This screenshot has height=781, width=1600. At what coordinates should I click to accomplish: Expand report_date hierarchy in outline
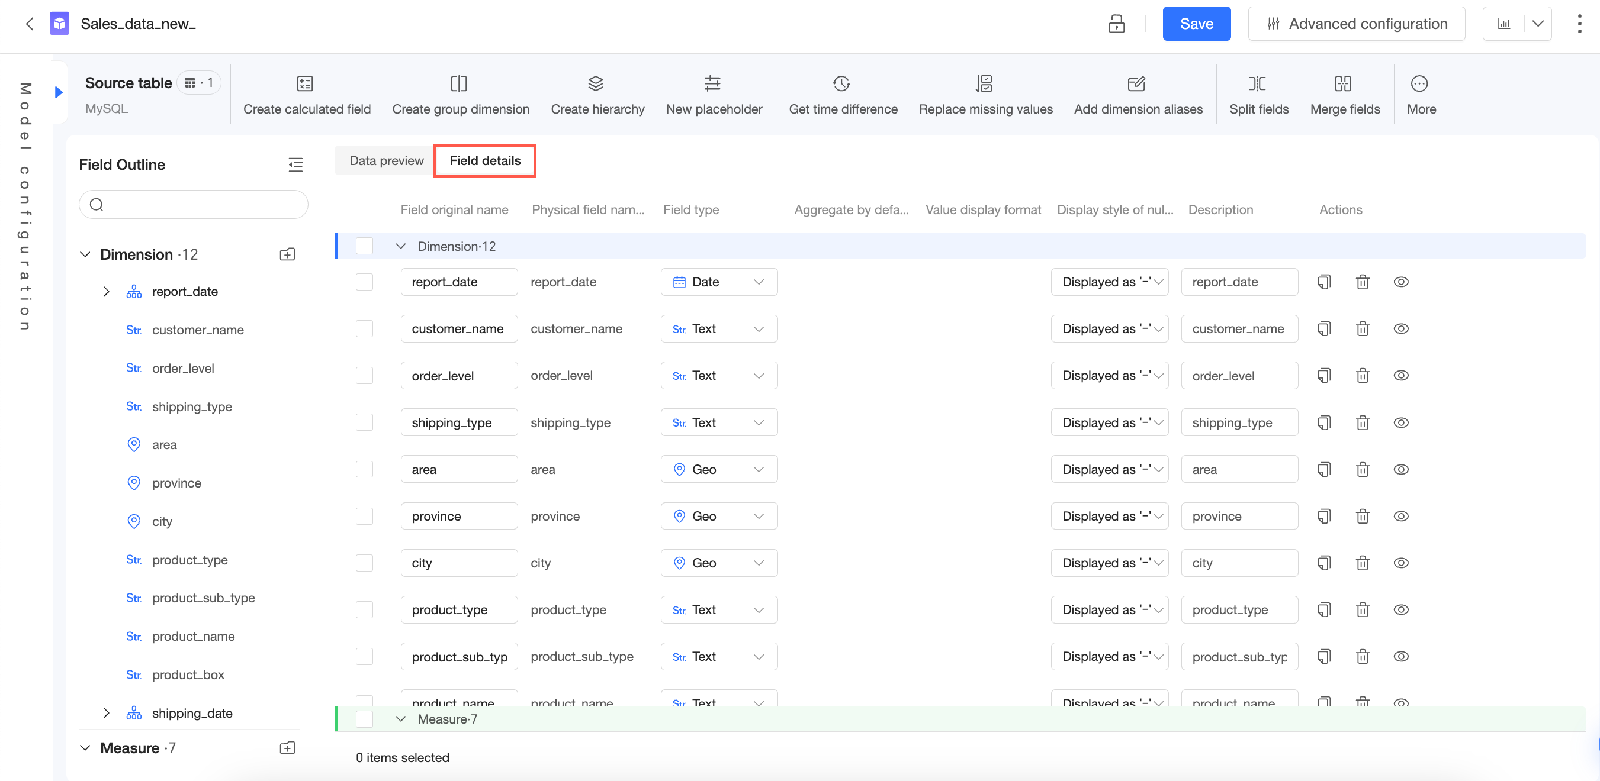[x=106, y=292]
